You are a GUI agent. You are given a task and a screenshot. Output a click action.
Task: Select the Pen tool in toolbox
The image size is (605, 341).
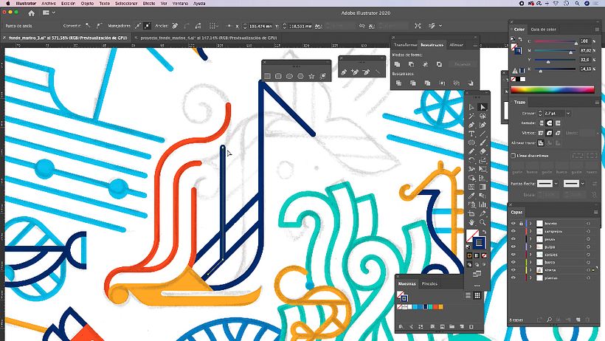[x=471, y=125]
